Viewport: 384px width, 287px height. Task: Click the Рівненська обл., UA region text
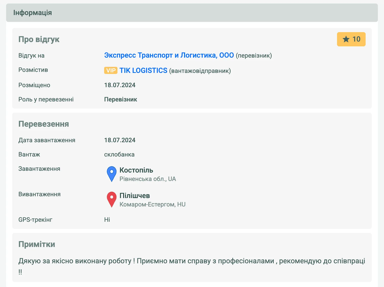pos(148,179)
